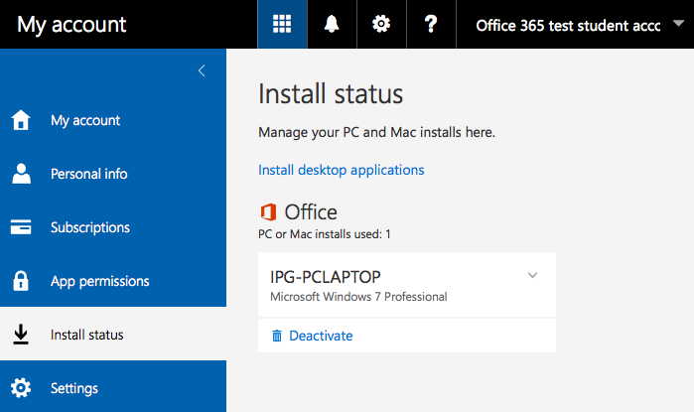694x412 pixels.
Task: Expand the IPG-PCLAPTOP details chevron
Action: 532,275
